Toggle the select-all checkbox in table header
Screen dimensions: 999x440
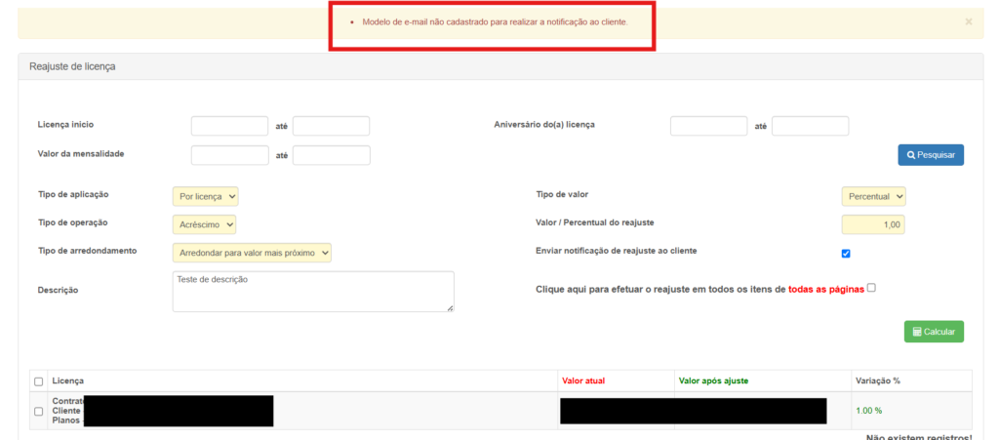(39, 381)
